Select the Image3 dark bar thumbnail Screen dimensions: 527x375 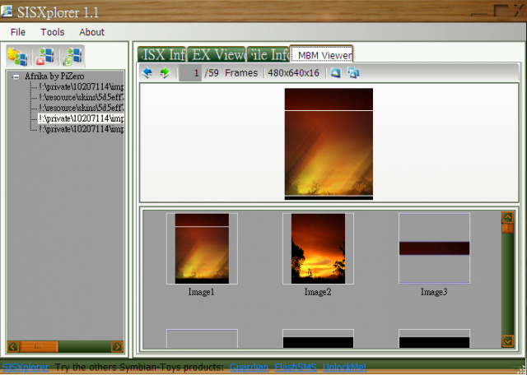pyautogui.click(x=434, y=249)
